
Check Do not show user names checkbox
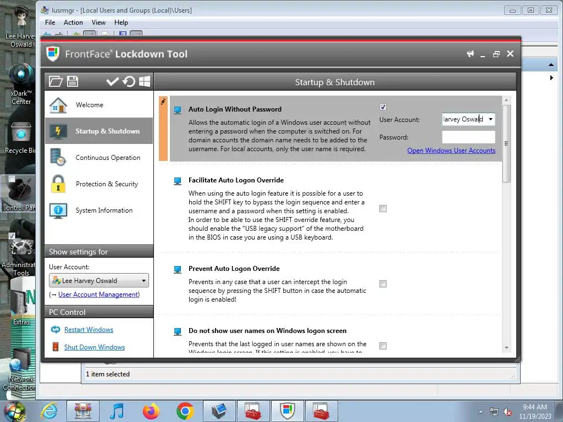point(383,346)
